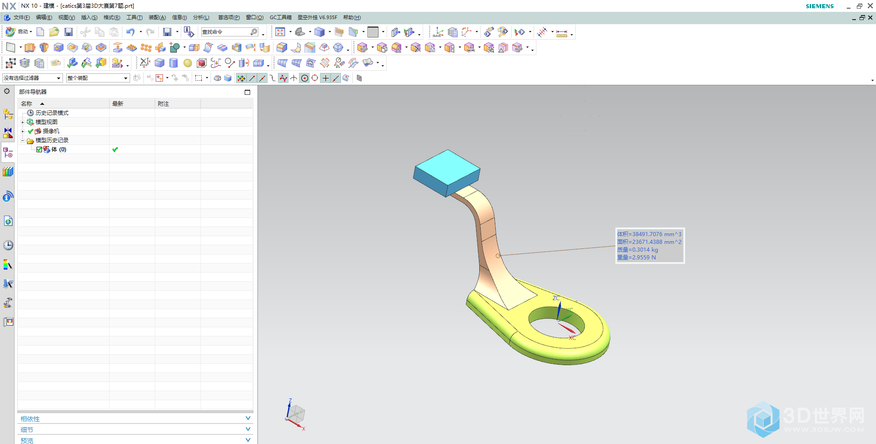This screenshot has height=444, width=876.
Task: Select the Revolve tool icon
Action: point(44,47)
